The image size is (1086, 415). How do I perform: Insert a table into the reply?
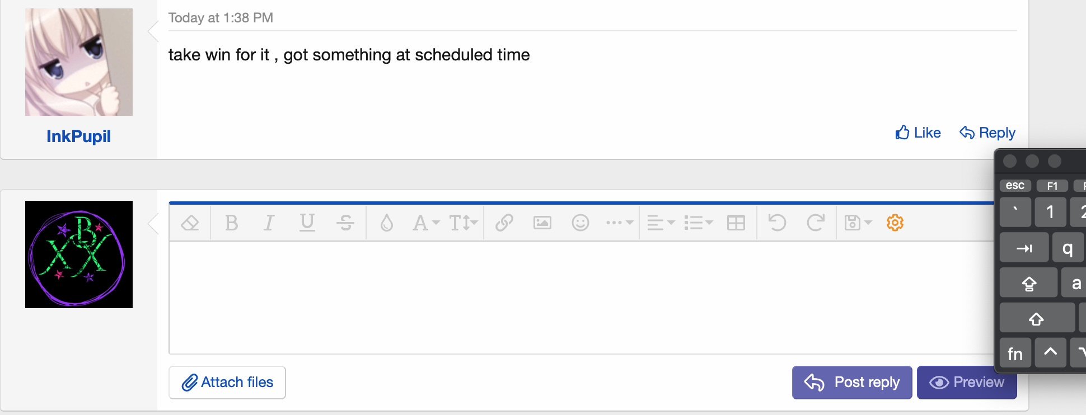pyautogui.click(x=736, y=223)
